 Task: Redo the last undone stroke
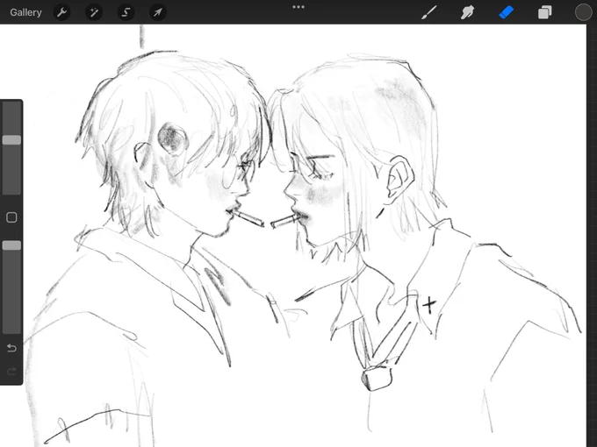click(11, 371)
